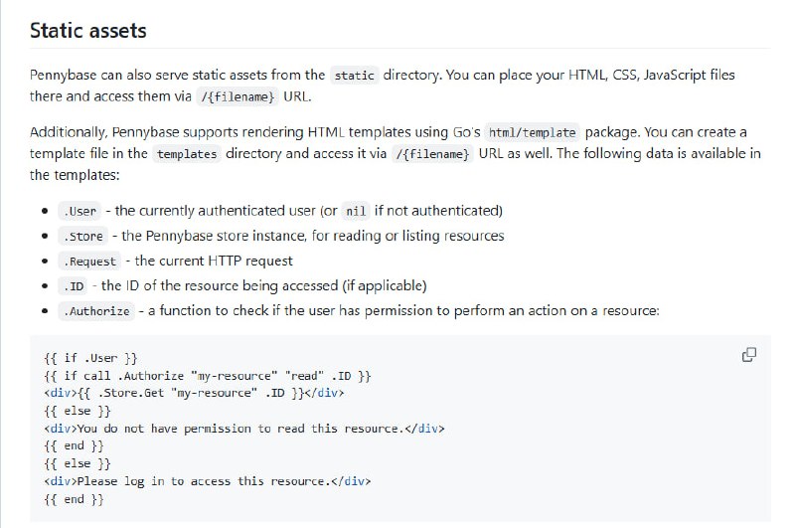Click the "nil" inline code
Viewport: 795px width, 528px height.
pyautogui.click(x=356, y=212)
